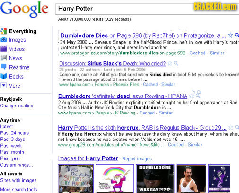Star the Dumbledore Dies result
This screenshot has height=193, width=239.
(x=230, y=35)
